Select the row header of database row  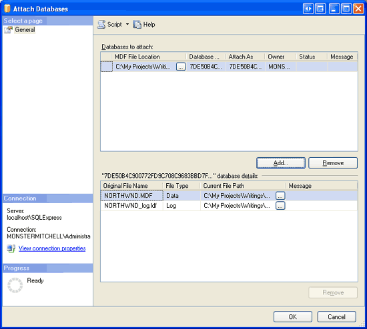tap(107, 67)
